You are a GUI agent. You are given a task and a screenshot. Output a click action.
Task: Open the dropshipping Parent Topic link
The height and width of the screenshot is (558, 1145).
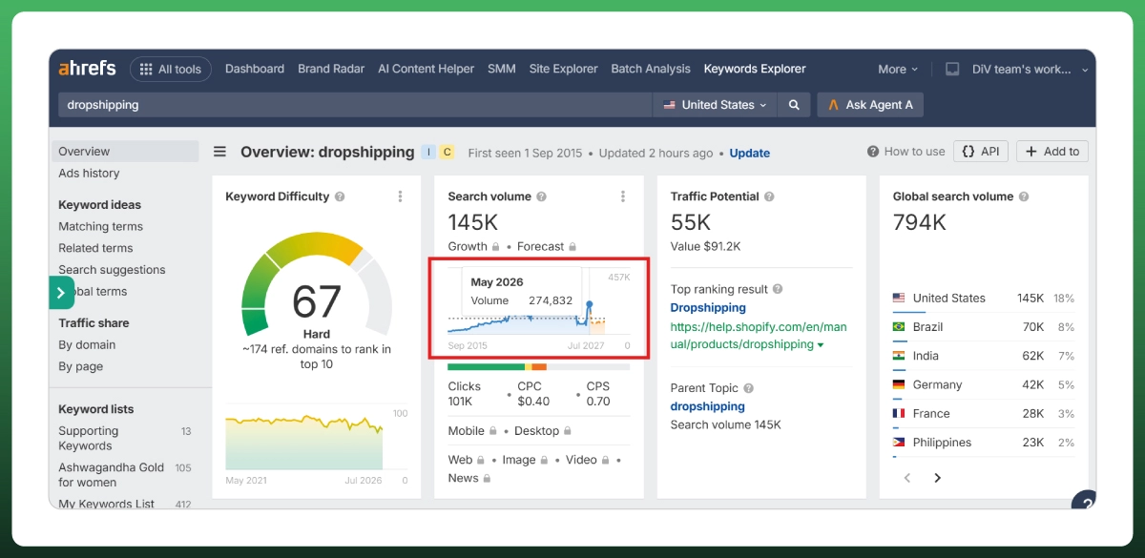click(x=708, y=406)
